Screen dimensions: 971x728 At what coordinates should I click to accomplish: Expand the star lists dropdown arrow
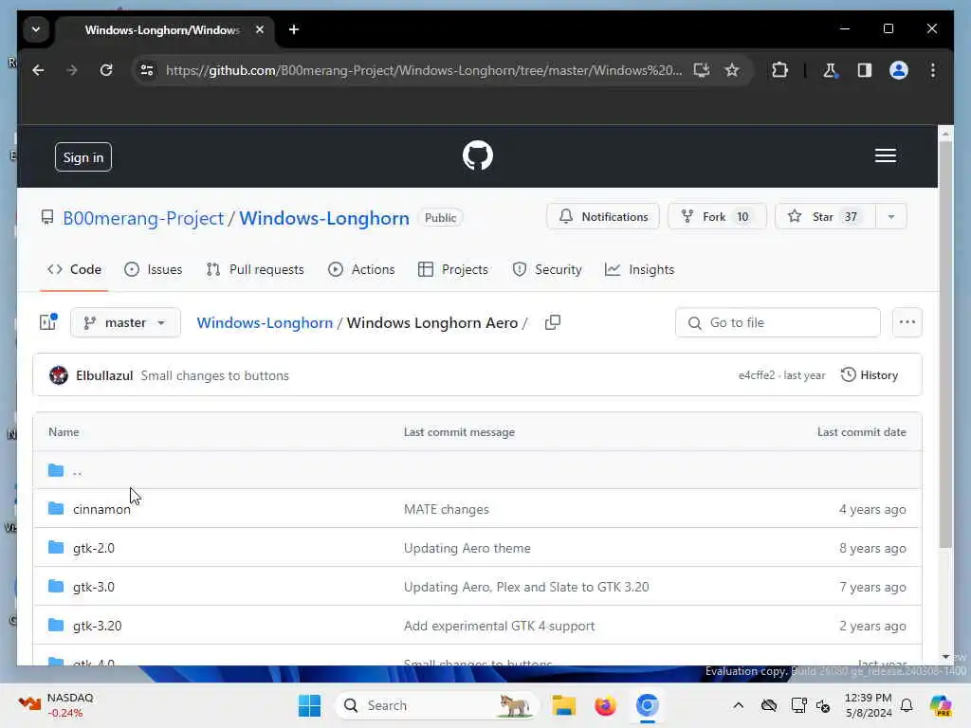(x=891, y=217)
